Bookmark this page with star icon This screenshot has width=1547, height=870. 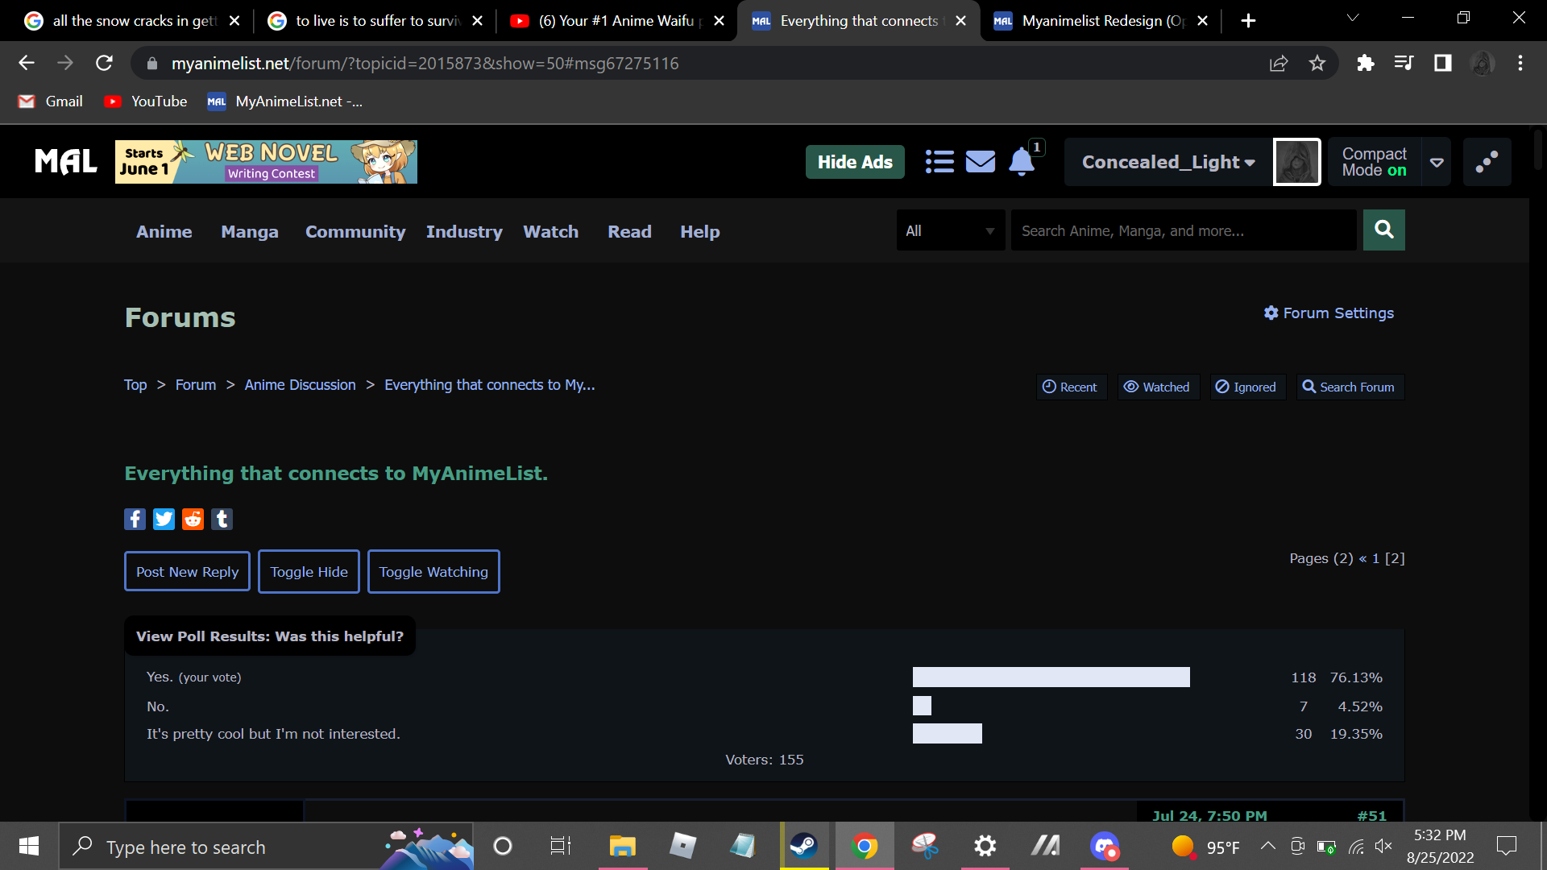[1317, 64]
